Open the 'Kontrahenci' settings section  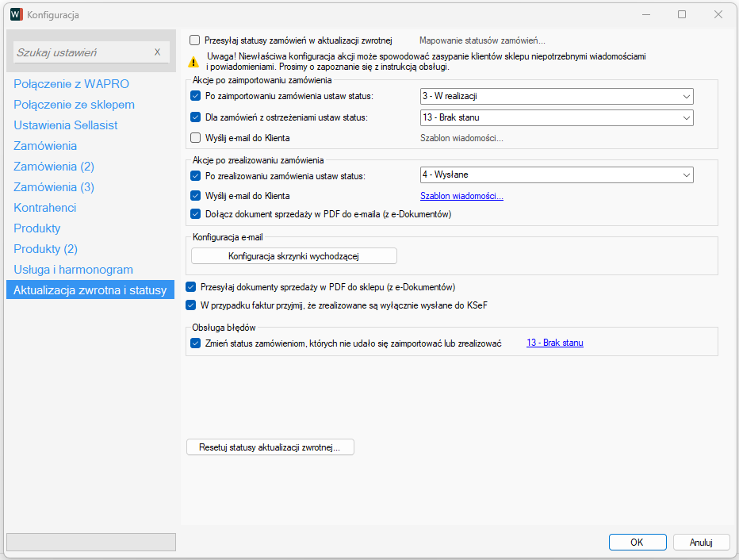[x=45, y=208]
